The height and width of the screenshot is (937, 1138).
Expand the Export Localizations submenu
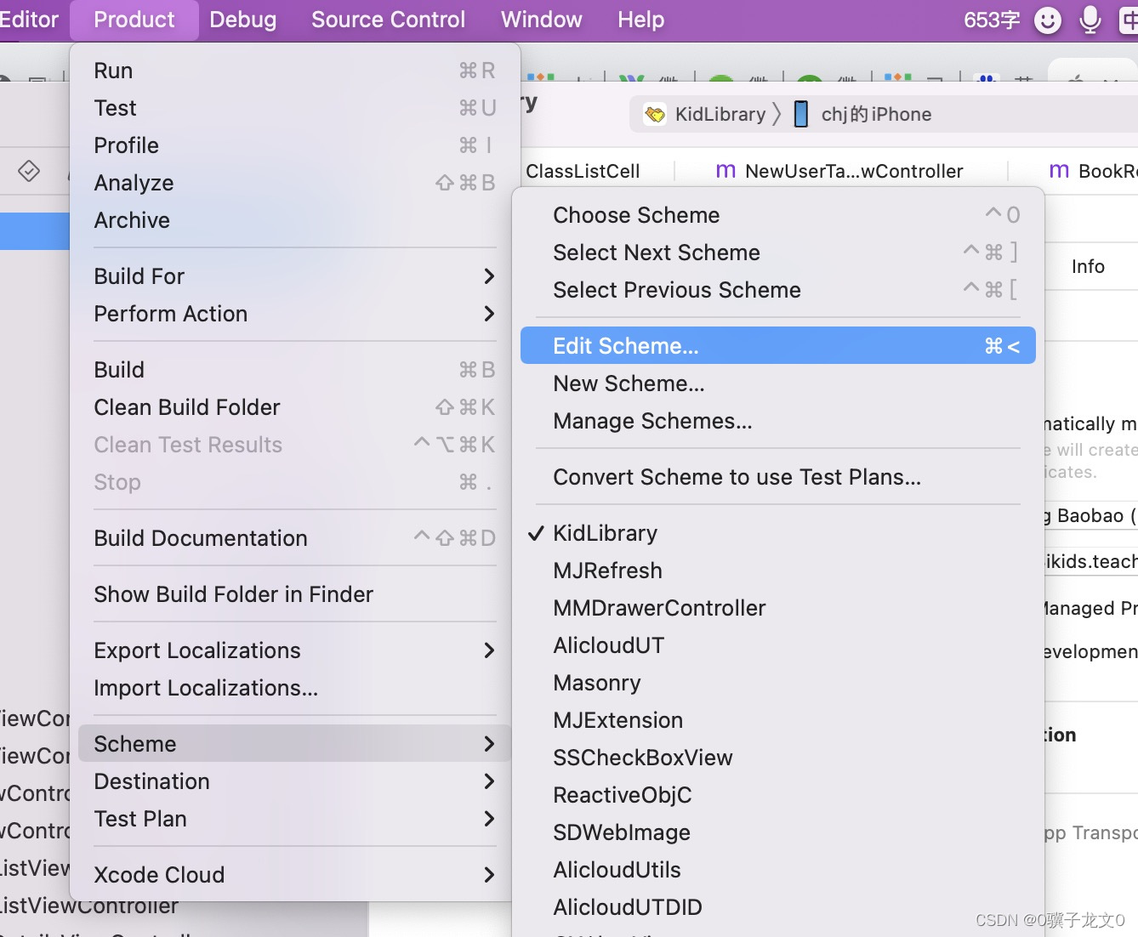294,650
